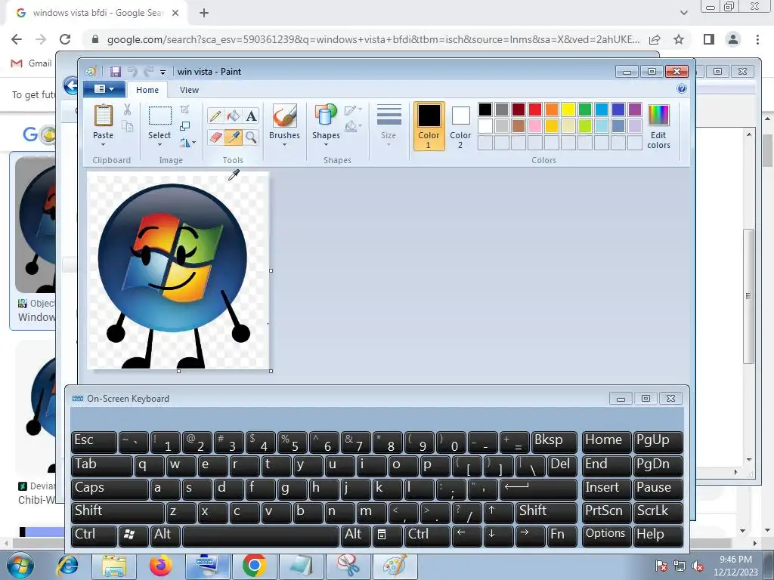
Task: Open a new Chrome tab with plus
Action: click(204, 14)
